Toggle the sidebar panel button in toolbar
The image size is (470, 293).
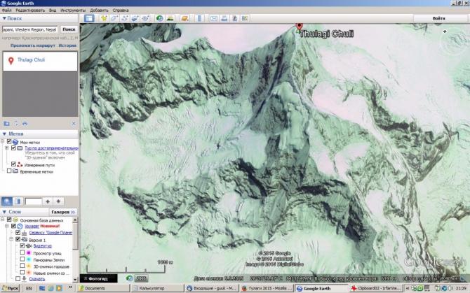[x=89, y=18]
